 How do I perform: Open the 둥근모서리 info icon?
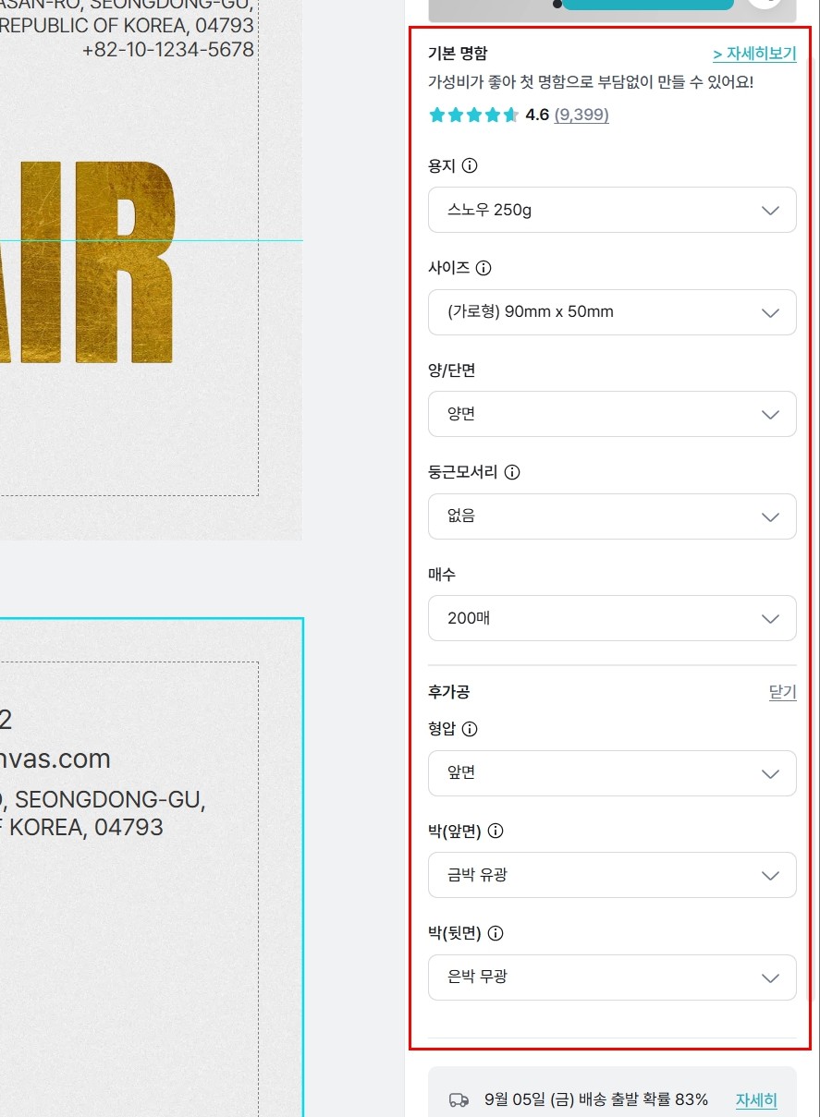[512, 472]
